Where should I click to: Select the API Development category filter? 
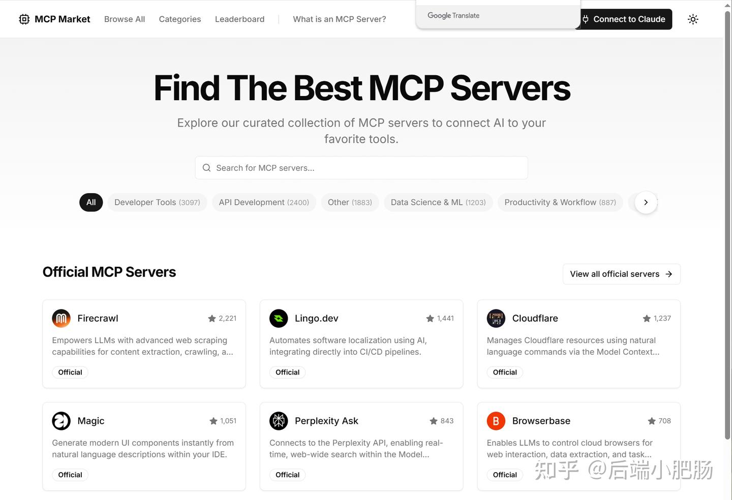264,202
